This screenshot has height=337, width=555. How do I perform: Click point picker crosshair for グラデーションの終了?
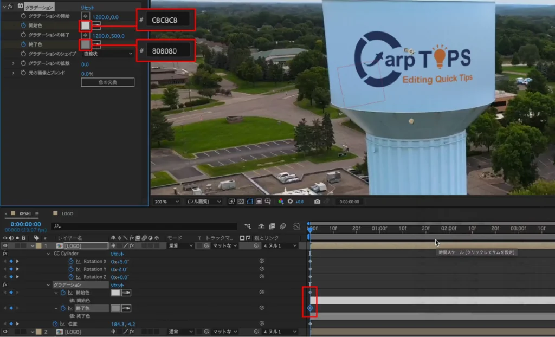(x=85, y=35)
